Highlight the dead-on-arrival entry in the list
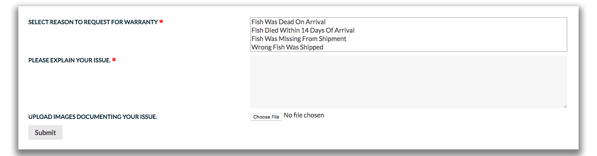The image size is (597, 156). 288,22
